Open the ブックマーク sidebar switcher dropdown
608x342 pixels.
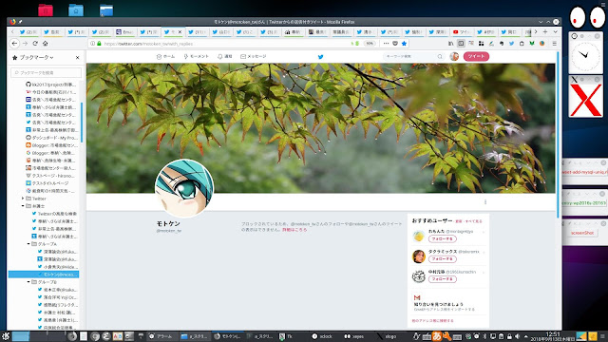[x=33, y=57]
